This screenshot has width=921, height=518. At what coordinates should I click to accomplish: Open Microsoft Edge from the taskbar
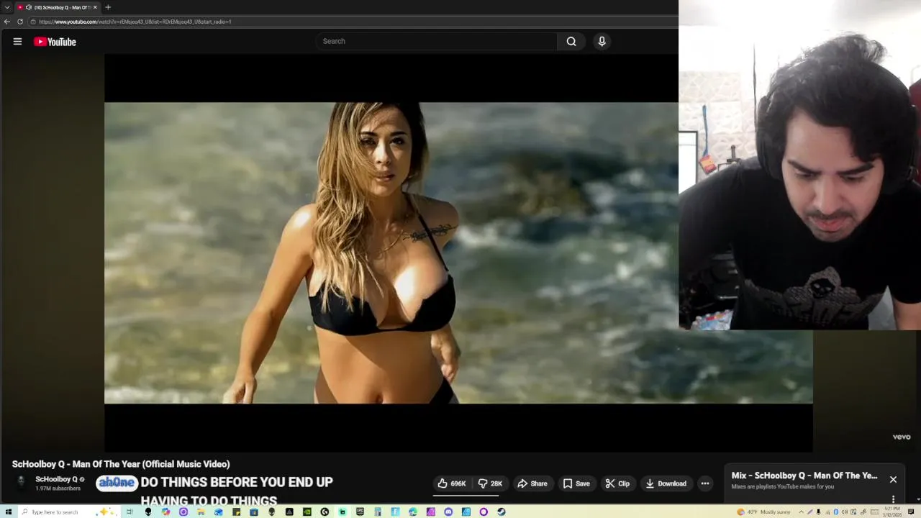pos(413,512)
